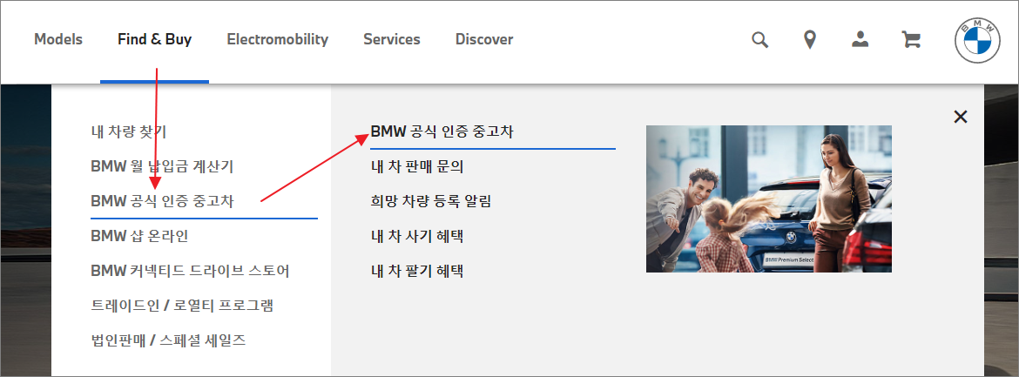Open 내 차 팔기 혜택 link

(x=416, y=271)
